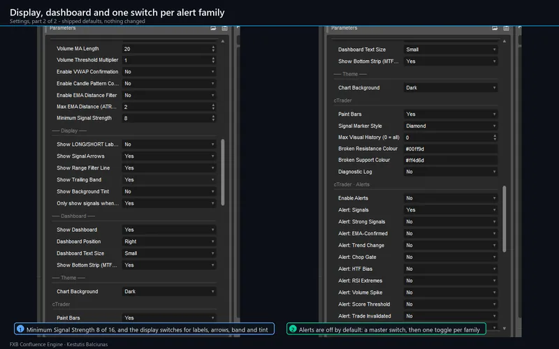The height and width of the screenshot is (349, 559).
Task: Open the Alert: Trade Invalidated dropdown
Action: click(451, 316)
